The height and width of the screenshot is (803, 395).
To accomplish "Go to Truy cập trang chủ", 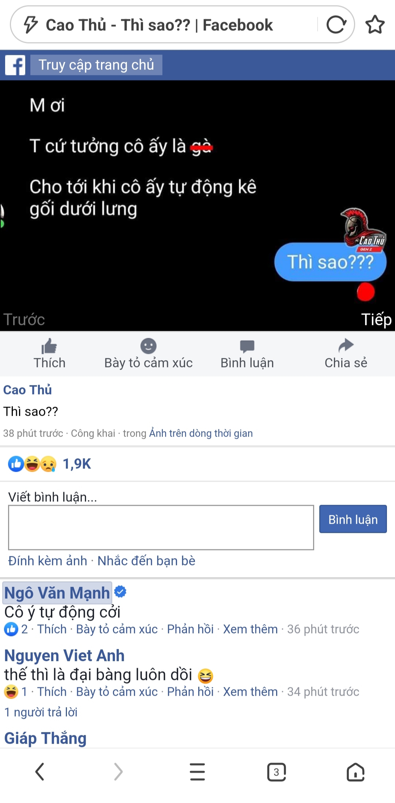I will [x=96, y=65].
